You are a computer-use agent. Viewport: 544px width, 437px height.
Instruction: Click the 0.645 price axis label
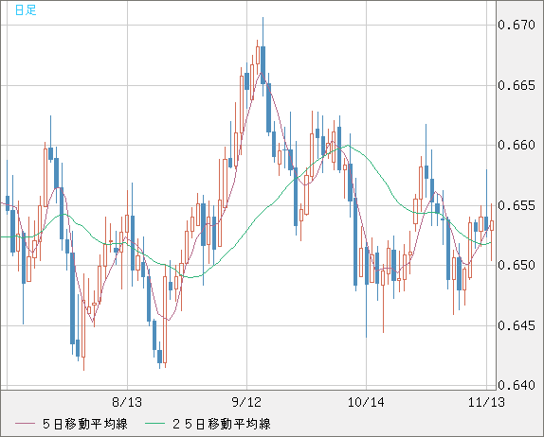[517, 325]
